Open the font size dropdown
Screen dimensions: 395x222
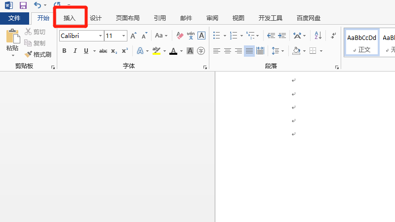coord(123,36)
